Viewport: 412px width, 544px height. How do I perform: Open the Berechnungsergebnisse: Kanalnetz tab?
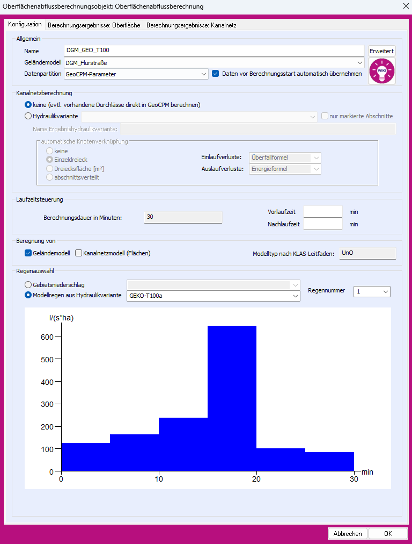pos(192,25)
